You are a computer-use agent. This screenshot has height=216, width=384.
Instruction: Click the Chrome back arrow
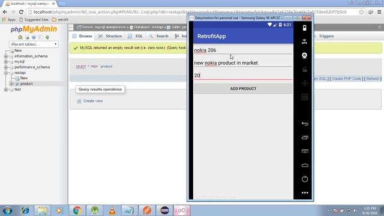click(x=5, y=12)
